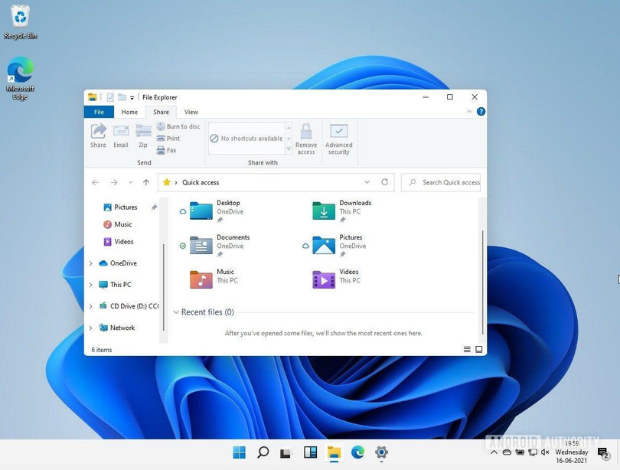Screen dimensions: 620x470
Task: Switch to large thumbnails view in status bar
Action: tap(478, 349)
